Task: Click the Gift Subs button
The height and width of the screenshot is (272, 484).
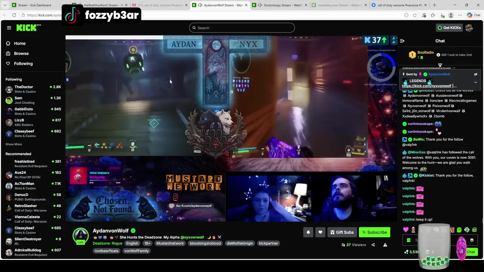Action: point(342,232)
